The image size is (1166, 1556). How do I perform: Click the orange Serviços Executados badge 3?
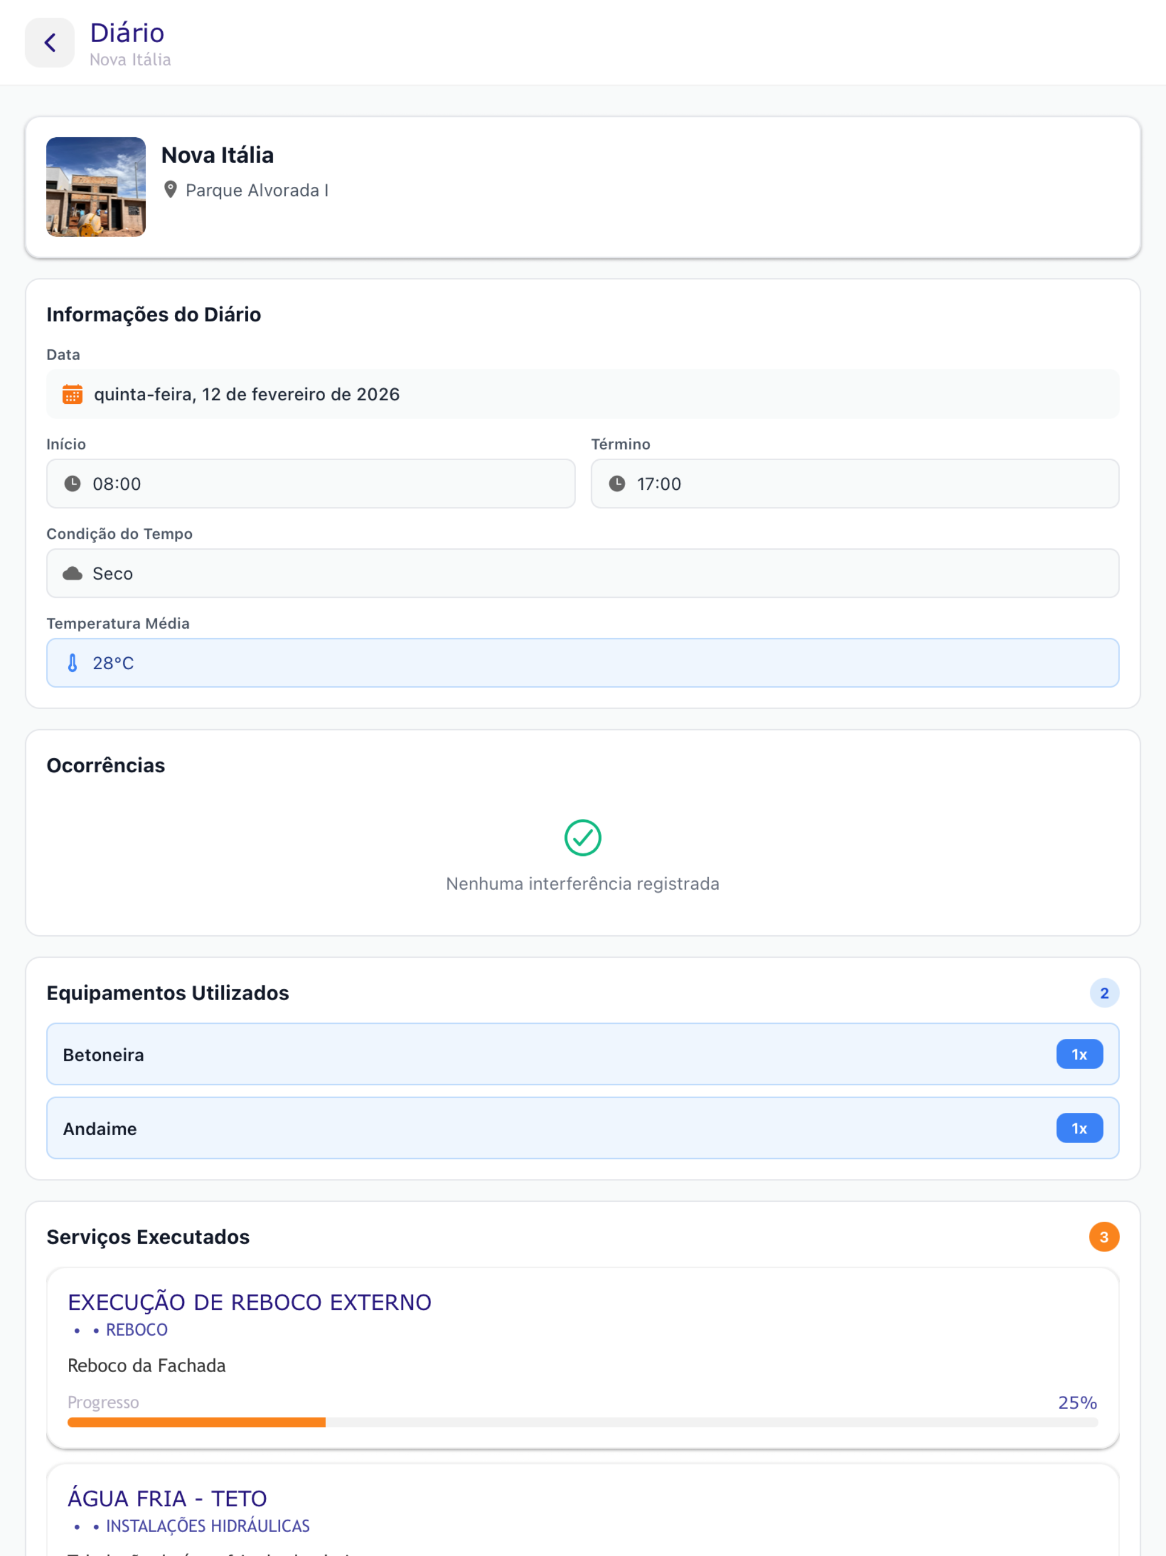pos(1104,1238)
